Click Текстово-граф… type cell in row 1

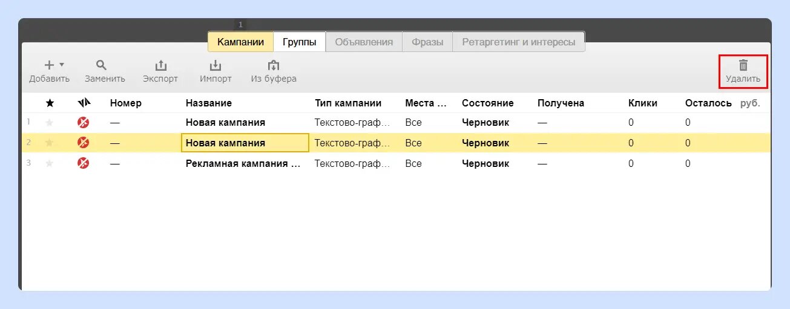pos(352,123)
